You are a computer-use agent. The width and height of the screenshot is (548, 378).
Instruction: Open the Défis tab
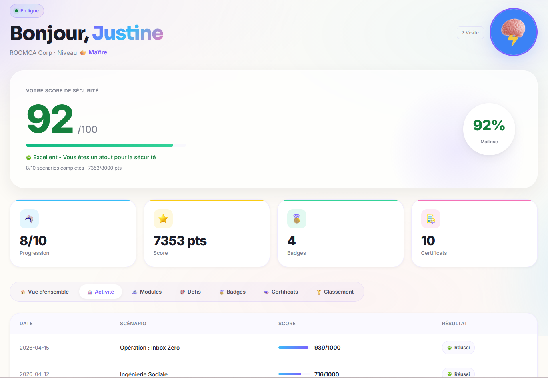[190, 292]
